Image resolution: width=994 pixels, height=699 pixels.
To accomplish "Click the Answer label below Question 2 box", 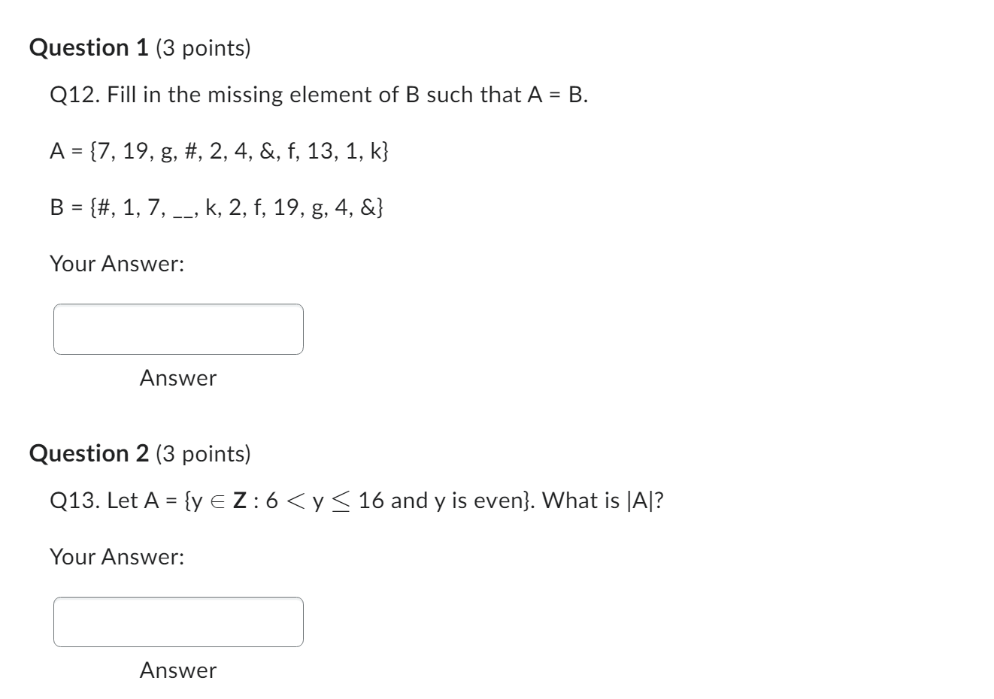I will (177, 670).
